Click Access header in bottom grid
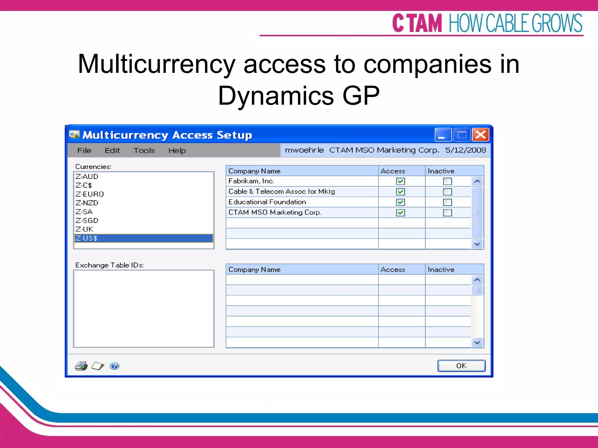Viewport: 598px width, 448px height. click(402, 269)
